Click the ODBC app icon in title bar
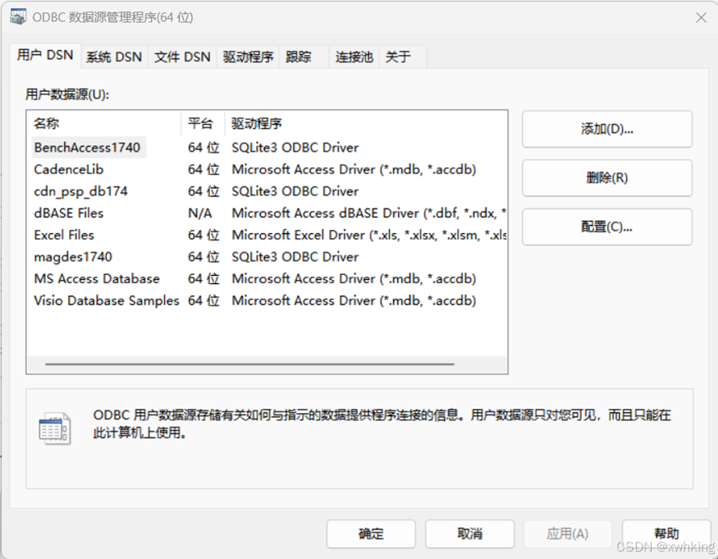Image resolution: width=718 pixels, height=559 pixels. [18, 17]
